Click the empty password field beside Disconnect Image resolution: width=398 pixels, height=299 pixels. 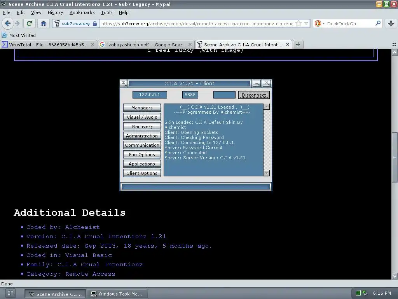224,95
